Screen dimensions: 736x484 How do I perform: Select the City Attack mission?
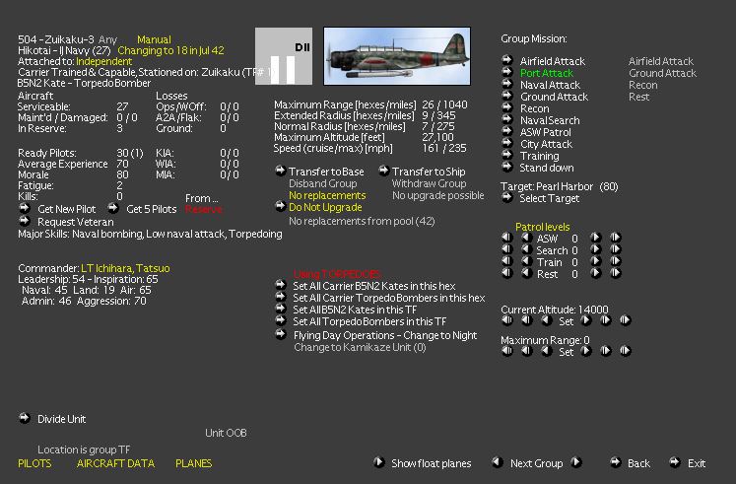(x=507, y=143)
